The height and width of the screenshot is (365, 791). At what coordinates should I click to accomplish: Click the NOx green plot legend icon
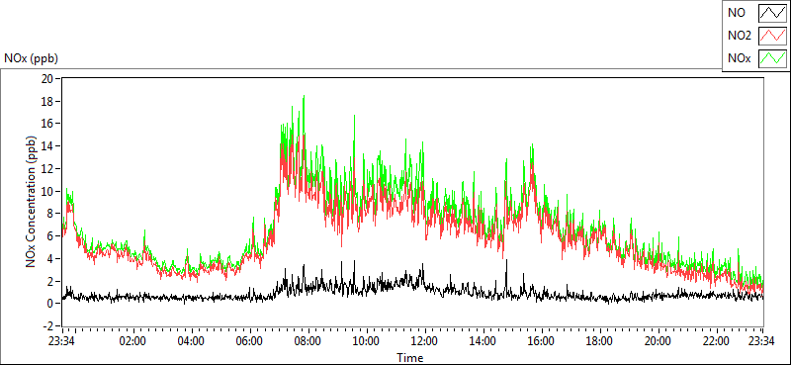click(x=772, y=58)
